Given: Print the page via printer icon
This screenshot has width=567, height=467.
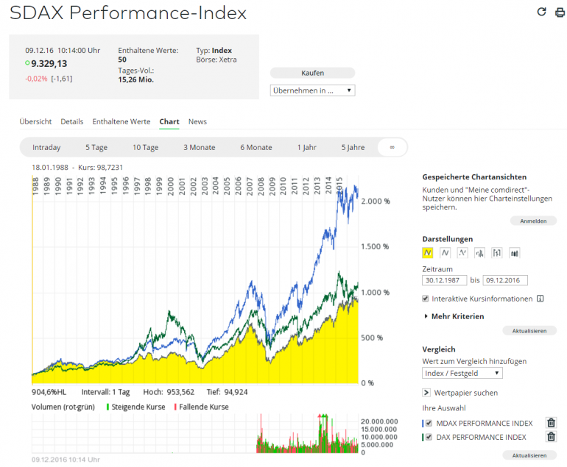Looking at the screenshot, I should [560, 13].
